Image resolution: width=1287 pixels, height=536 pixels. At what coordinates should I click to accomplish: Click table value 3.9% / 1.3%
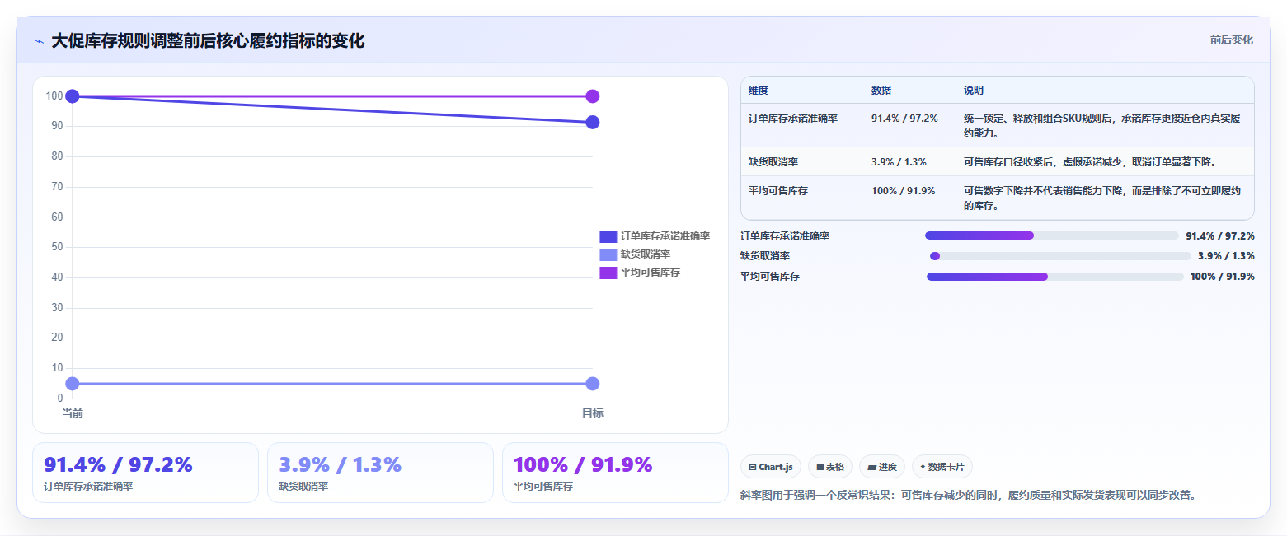pyautogui.click(x=899, y=162)
